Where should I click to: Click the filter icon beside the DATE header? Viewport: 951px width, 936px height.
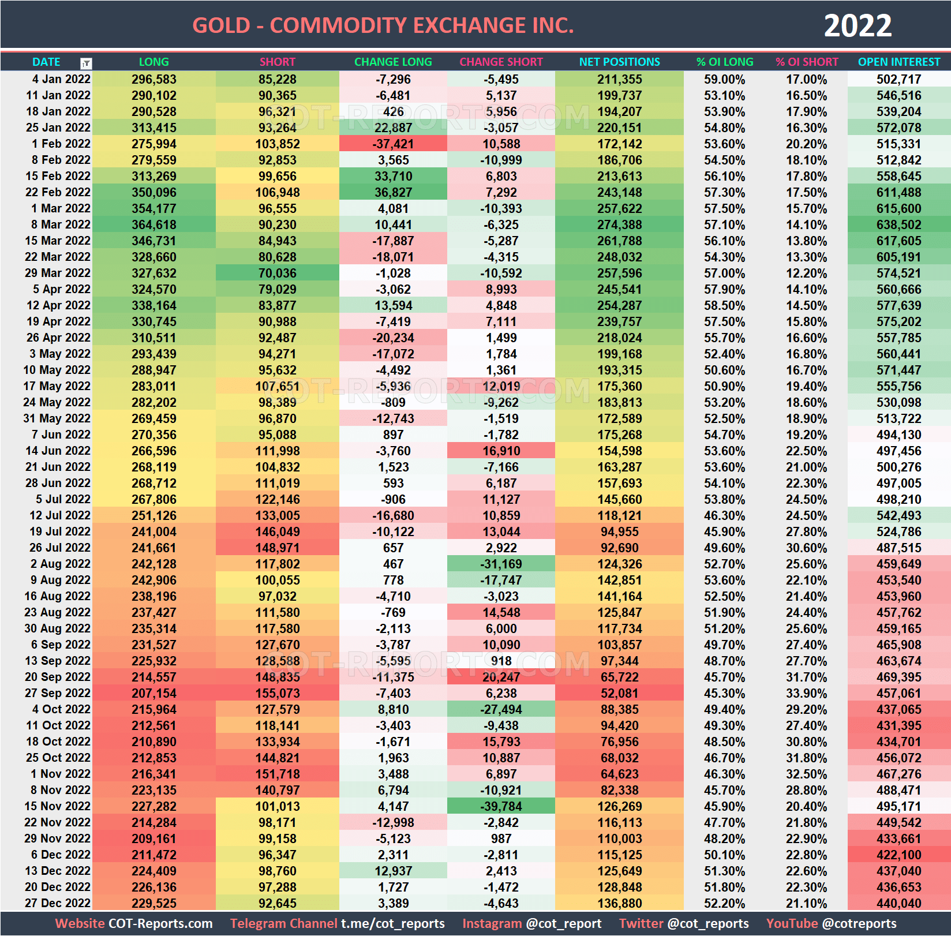tap(86, 62)
